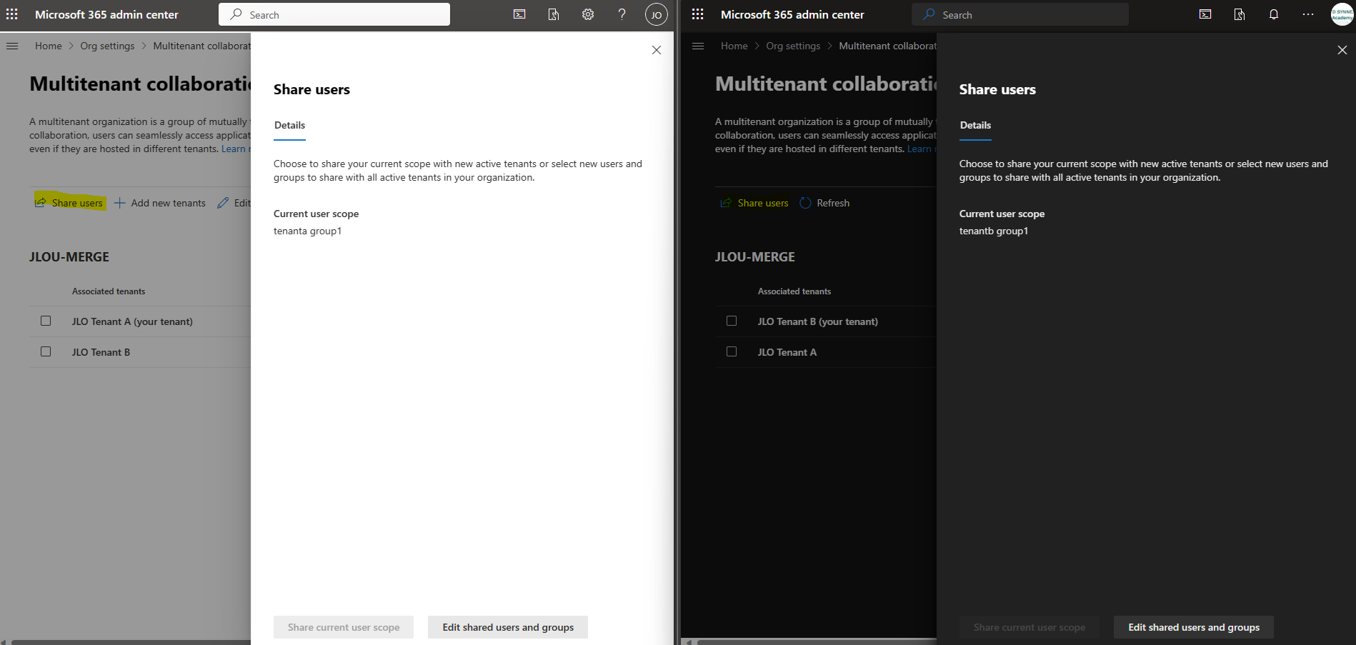Toggle navigation hamburger menu in left window
Screen dimensions: 1356x645
coord(12,46)
